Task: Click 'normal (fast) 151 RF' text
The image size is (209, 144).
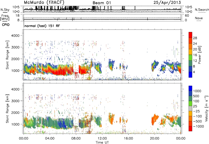Action: (x=42, y=26)
